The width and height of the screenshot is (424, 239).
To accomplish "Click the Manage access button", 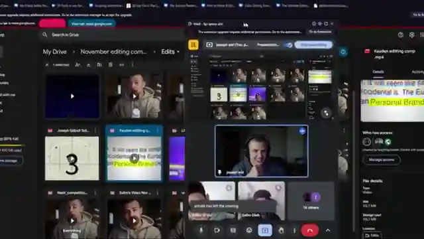I will click(x=382, y=160).
